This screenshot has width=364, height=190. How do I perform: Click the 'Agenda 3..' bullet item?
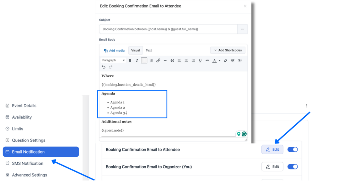[x=118, y=113]
